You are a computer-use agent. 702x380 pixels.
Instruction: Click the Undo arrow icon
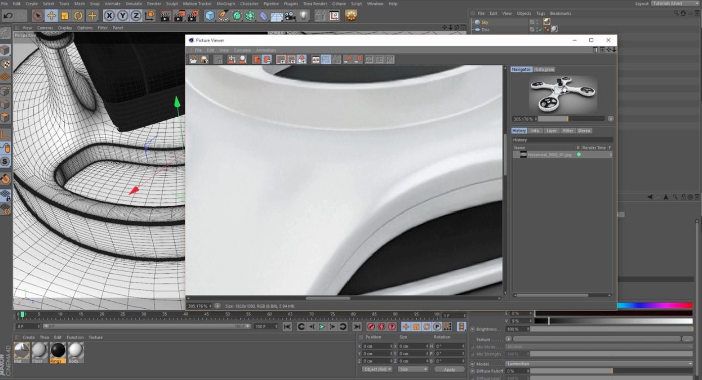[7, 16]
